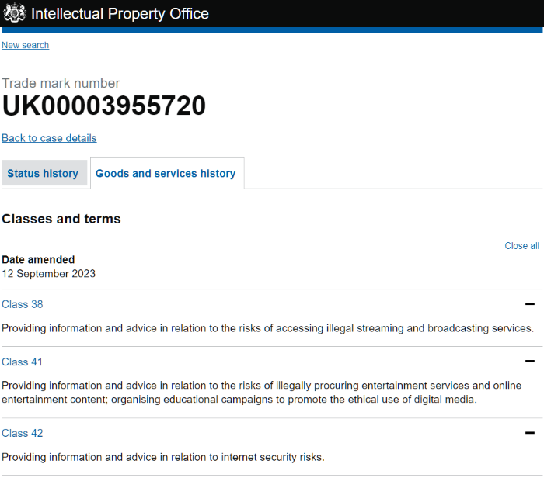Click the royal crest logo icon
The width and height of the screenshot is (544, 478).
15,13
